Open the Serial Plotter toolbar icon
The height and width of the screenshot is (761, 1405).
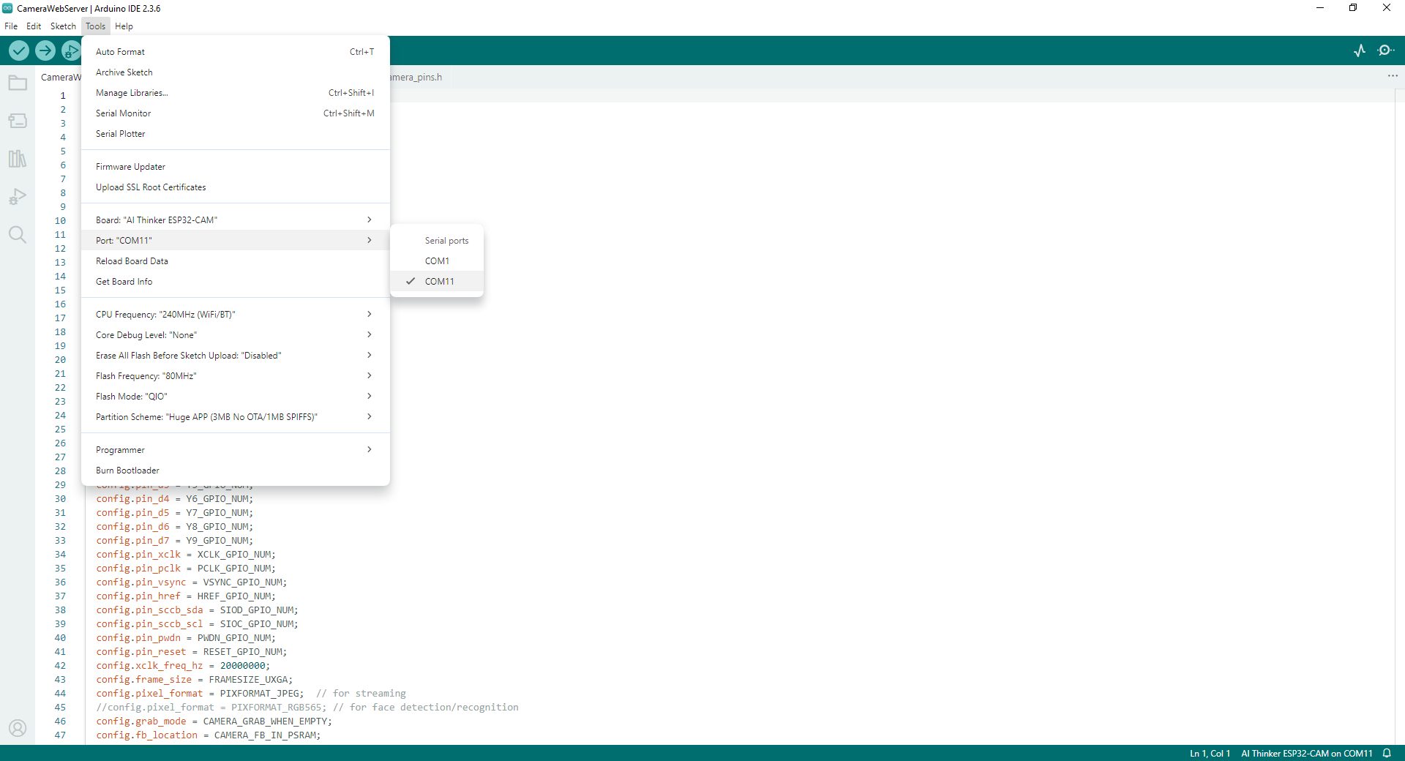(x=1360, y=50)
